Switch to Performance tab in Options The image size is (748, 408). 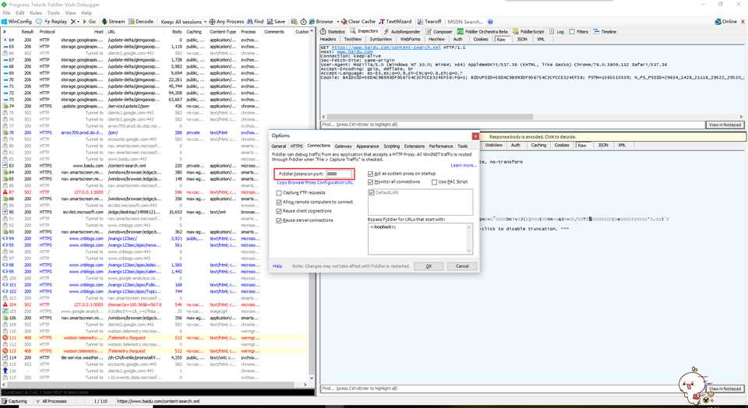(x=441, y=146)
